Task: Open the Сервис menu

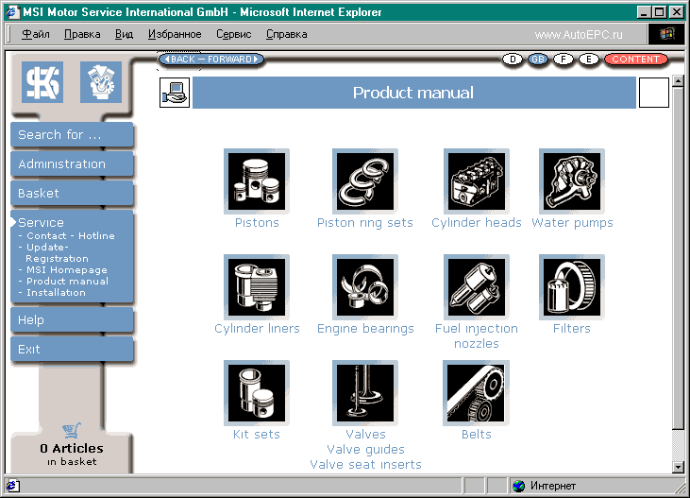Action: click(x=234, y=34)
